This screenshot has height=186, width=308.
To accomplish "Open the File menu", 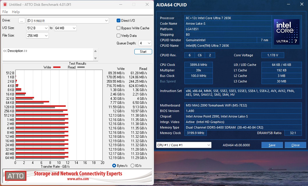I will coord(5,12).
